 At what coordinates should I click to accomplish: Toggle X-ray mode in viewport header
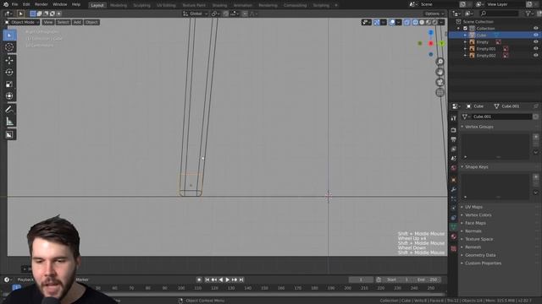click(x=406, y=22)
